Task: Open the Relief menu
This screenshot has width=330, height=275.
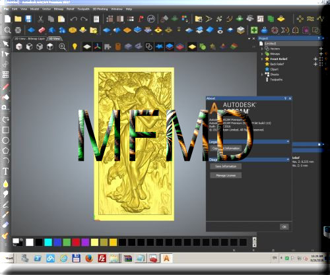Action: pos(71,9)
